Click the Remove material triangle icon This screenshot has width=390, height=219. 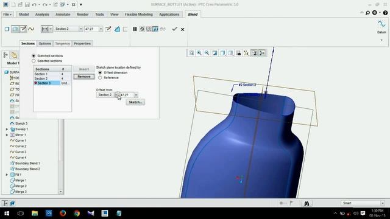(x=117, y=29)
